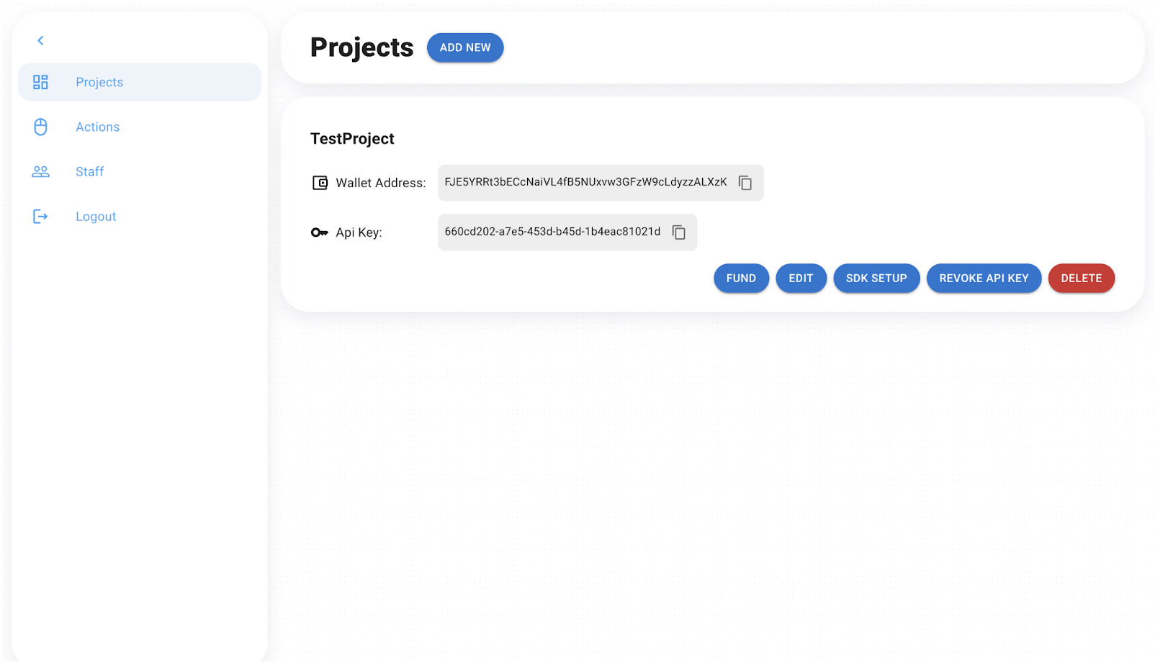Image resolution: width=1168 pixels, height=668 pixels.
Task: Collapse the sidebar with the back chevron
Action: point(41,41)
